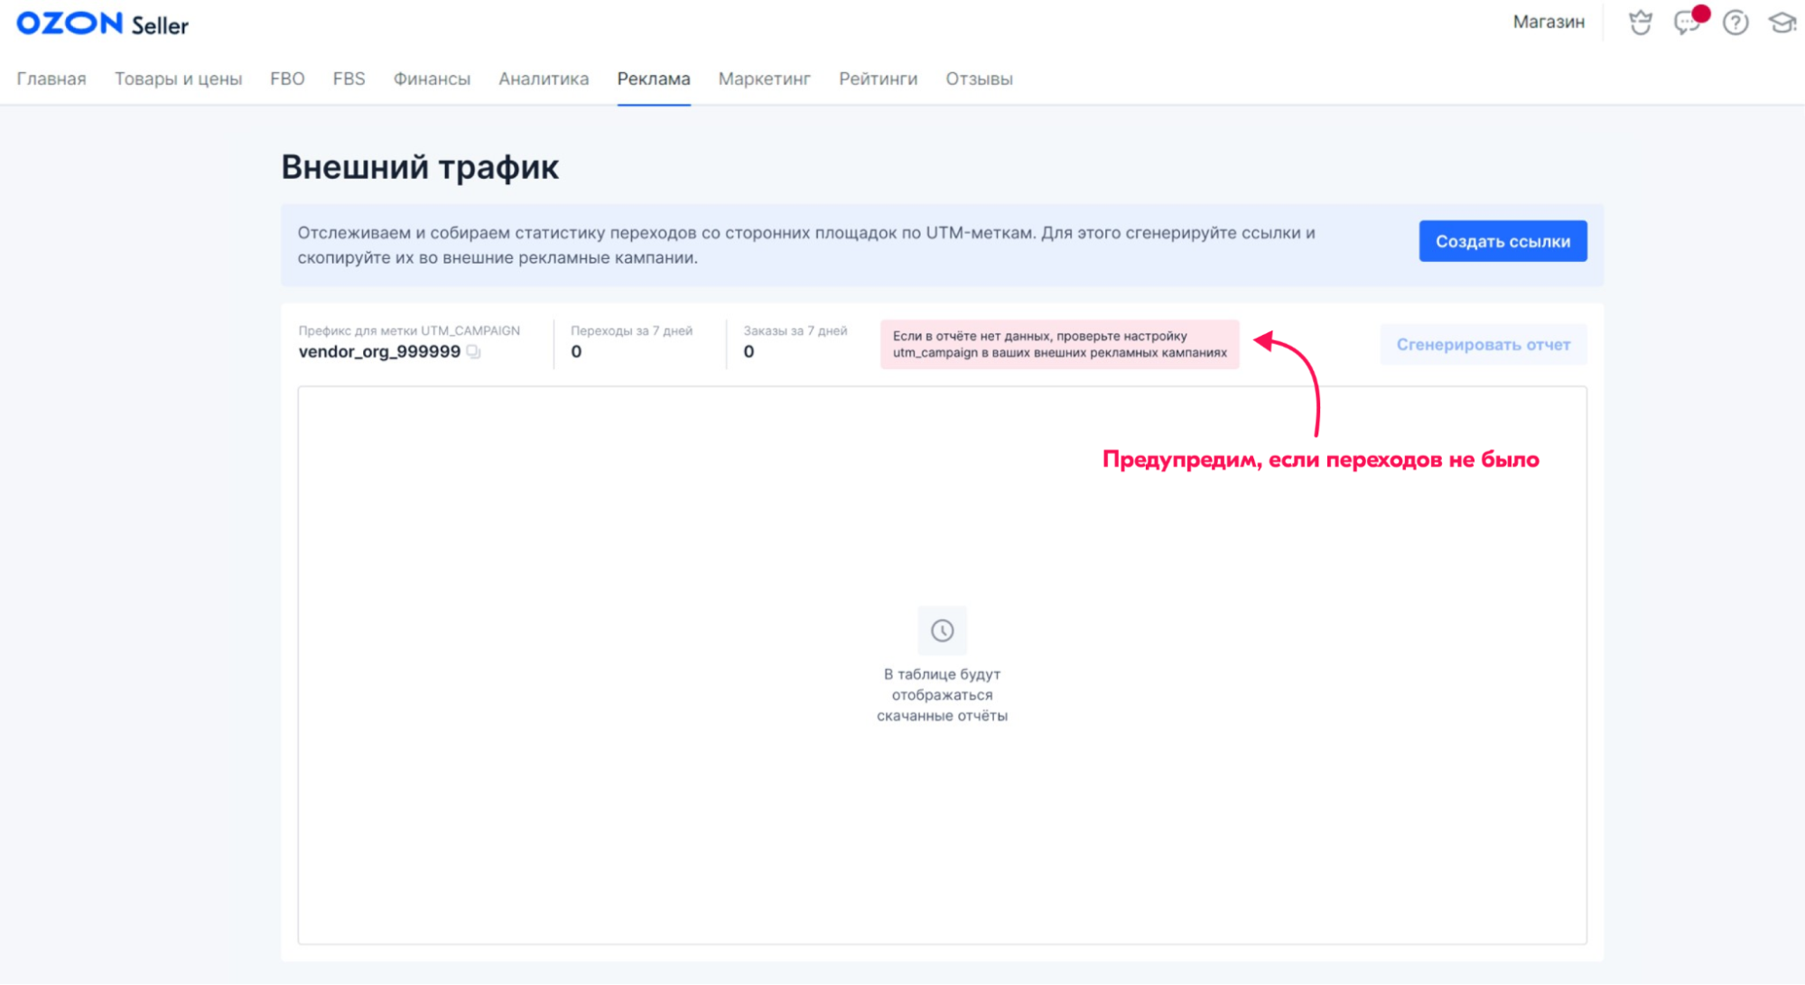
Task: Go to the Главная tab
Action: click(51, 79)
